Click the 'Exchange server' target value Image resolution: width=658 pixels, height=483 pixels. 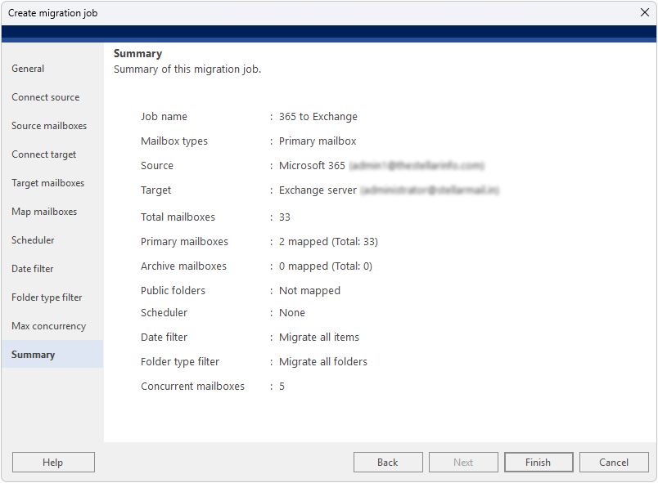[x=318, y=190]
